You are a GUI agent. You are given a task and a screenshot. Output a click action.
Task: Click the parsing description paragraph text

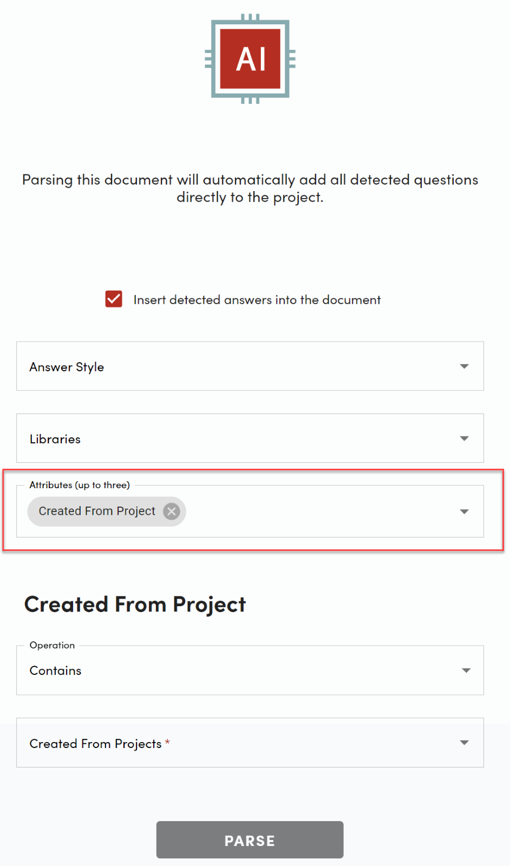[x=250, y=188]
